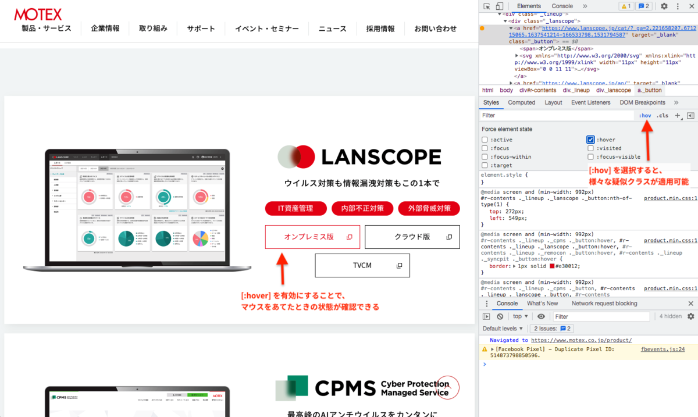The image size is (698, 417).
Task: Click the yellow warnings count badge
Action: [x=626, y=6]
